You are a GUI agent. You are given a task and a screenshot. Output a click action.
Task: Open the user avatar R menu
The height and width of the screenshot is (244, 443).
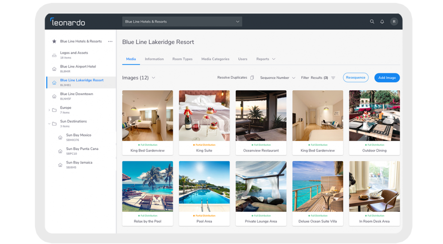pyautogui.click(x=394, y=21)
